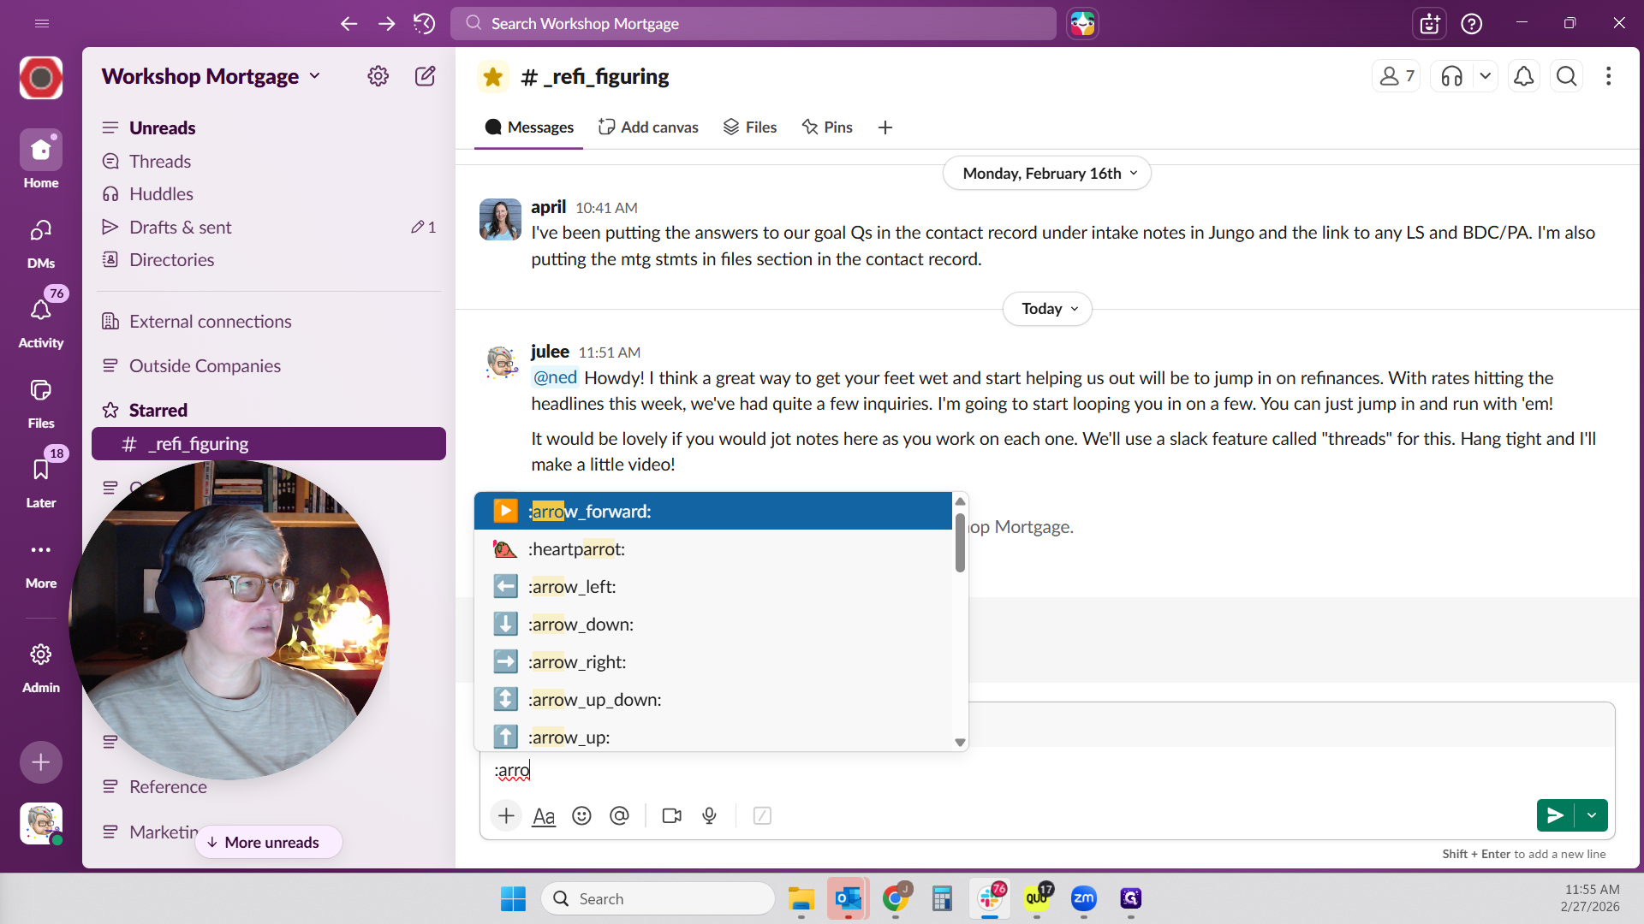Image resolution: width=1644 pixels, height=924 pixels.
Task: Open Zoom from the Windows taskbar
Action: [1083, 898]
